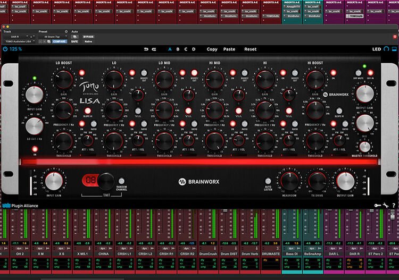Click the next preset plus button
The width and height of the screenshot is (399, 280).
click(45, 41)
